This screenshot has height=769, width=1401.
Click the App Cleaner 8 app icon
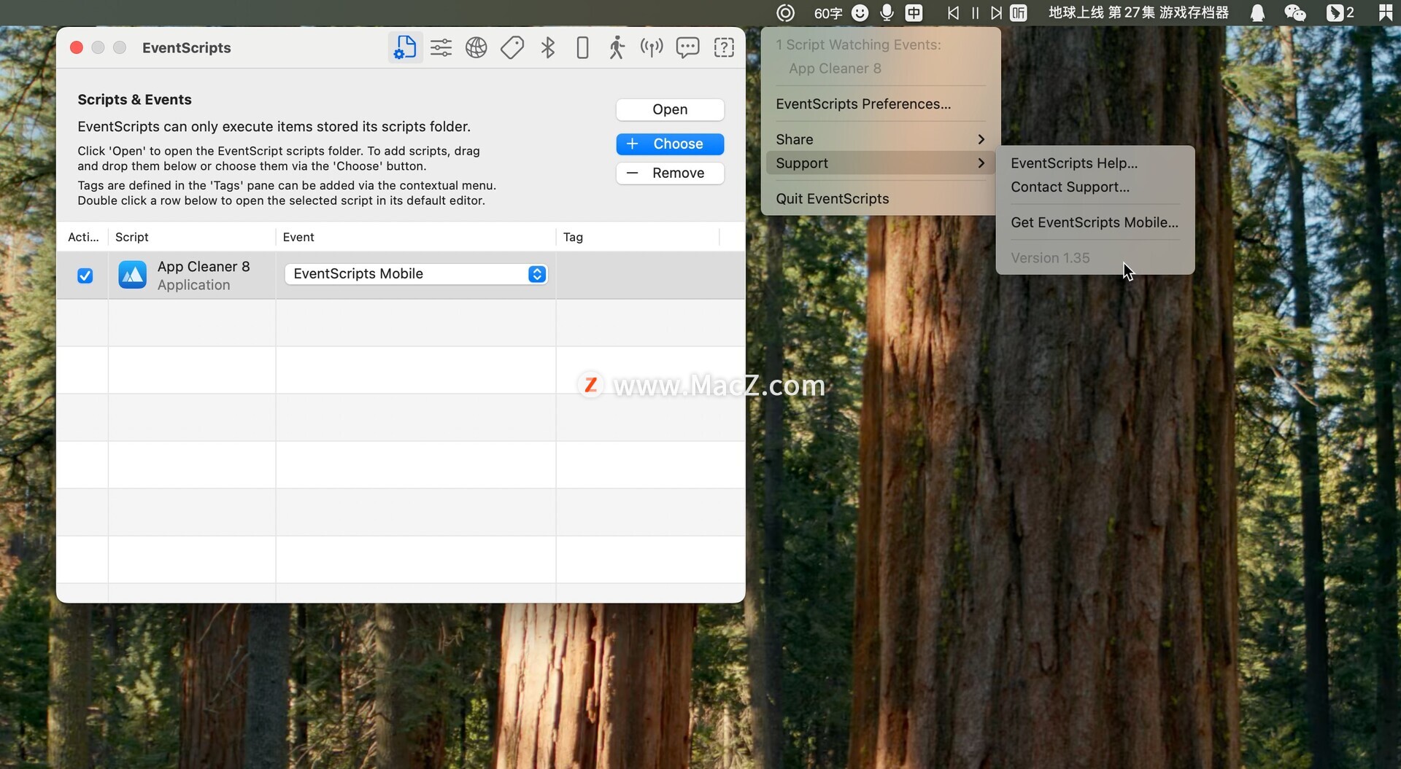click(x=133, y=276)
